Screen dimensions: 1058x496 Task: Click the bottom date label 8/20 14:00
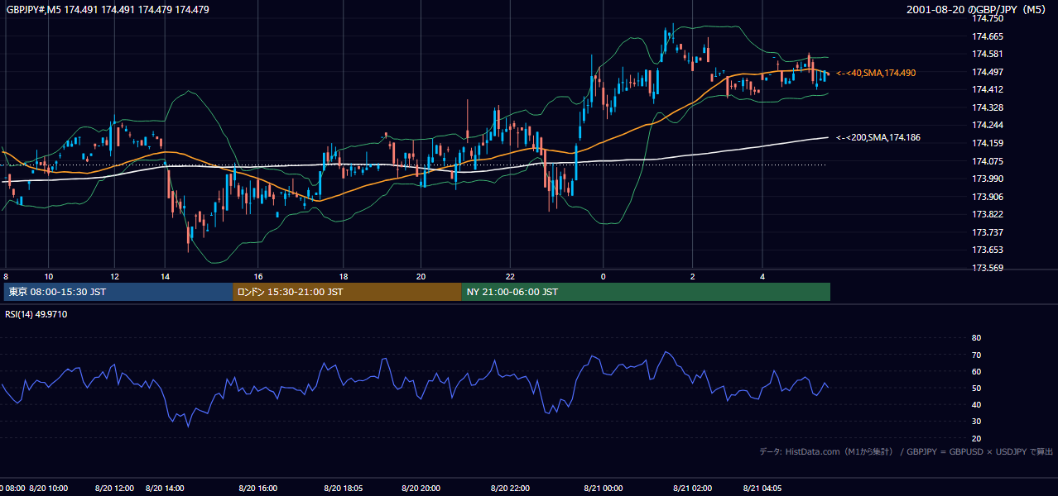[x=165, y=489]
